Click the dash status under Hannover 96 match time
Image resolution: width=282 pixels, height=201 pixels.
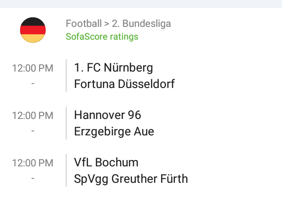(33, 131)
